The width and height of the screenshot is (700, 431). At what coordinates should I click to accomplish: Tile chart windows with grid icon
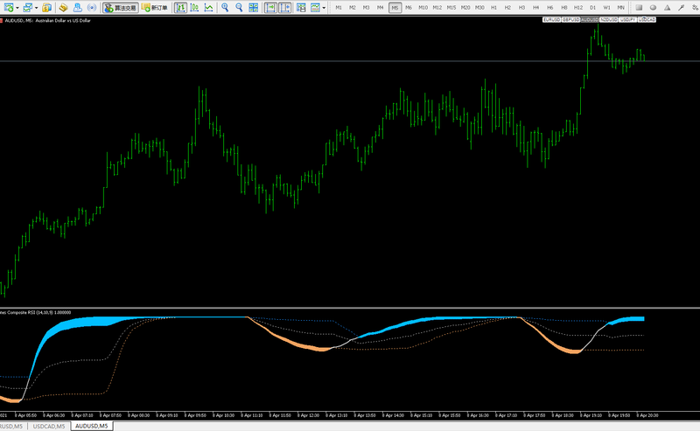tap(254, 7)
